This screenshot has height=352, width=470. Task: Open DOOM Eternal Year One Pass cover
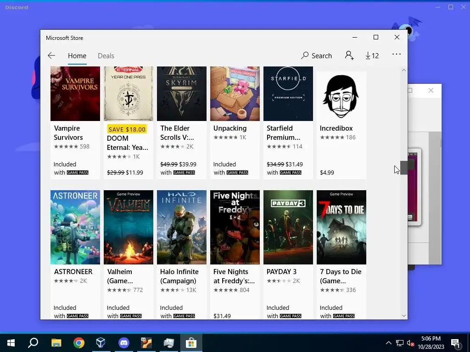129,93
